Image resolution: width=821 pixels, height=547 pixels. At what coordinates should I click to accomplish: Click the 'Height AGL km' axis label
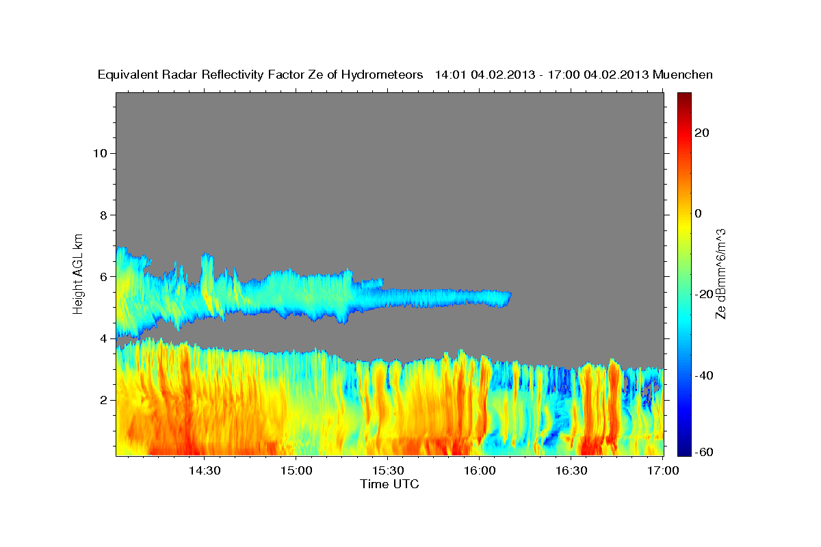[79, 273]
